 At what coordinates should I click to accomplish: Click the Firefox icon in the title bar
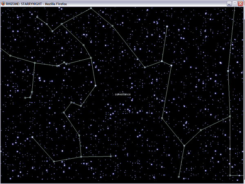point(3,4)
